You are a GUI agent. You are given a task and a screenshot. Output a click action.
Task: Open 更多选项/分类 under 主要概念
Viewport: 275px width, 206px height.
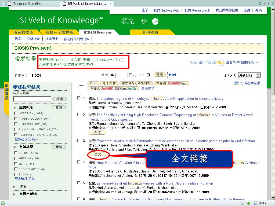click(26, 139)
